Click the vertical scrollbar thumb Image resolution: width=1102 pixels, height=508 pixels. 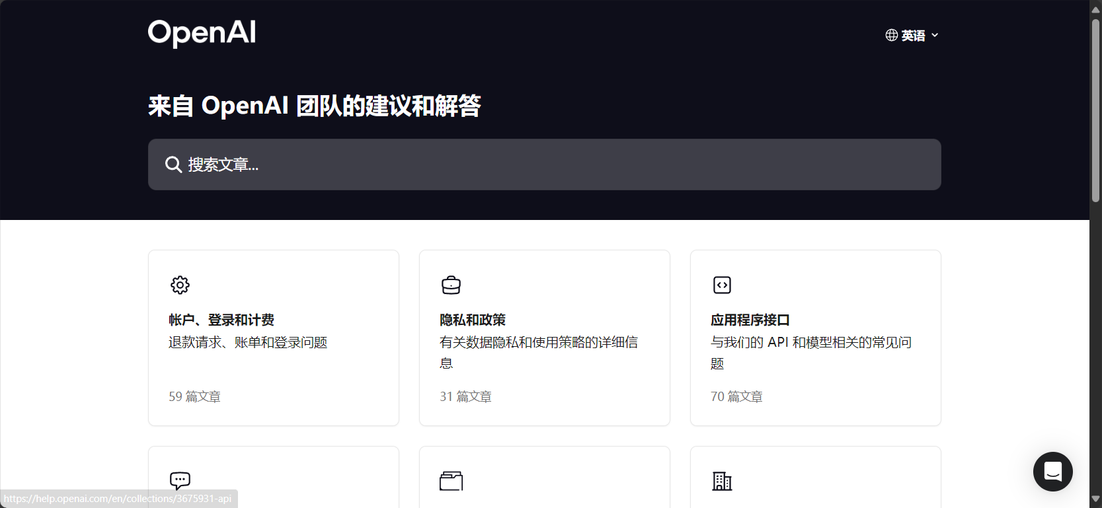click(1095, 110)
